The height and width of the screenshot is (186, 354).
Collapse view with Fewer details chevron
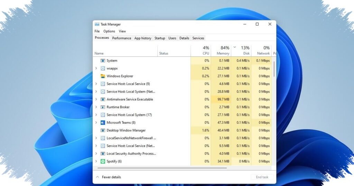coord(97,177)
